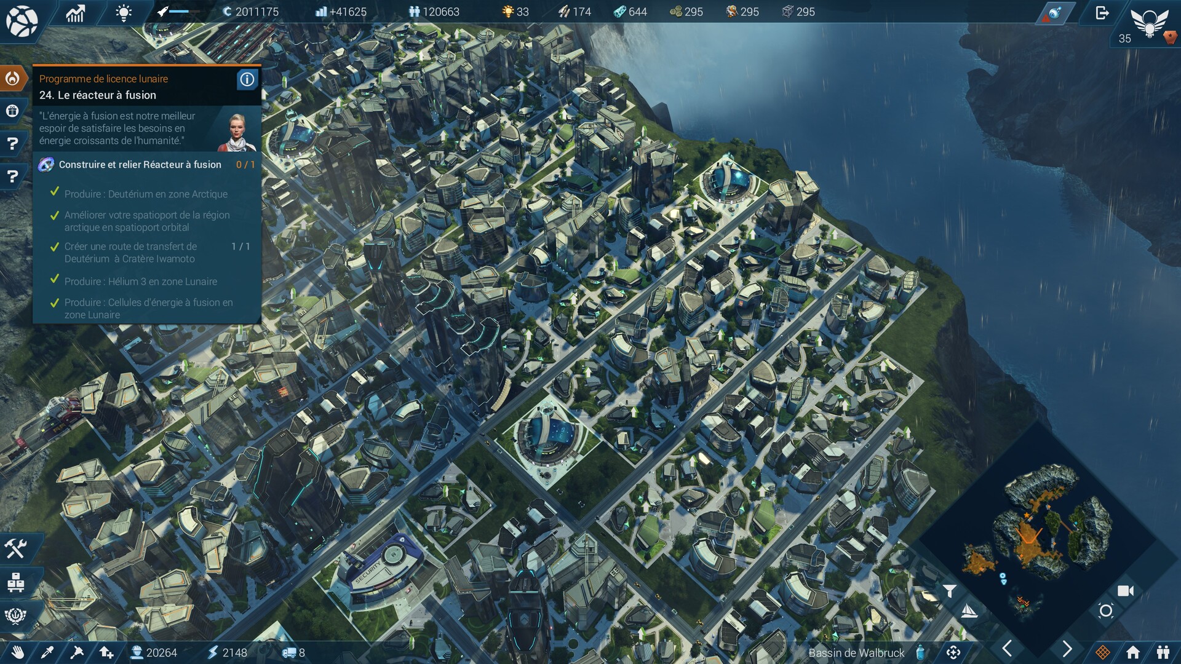Viewport: 1181px width, 664px height.
Task: Click the Bassin de Walbruck region name
Action: [856, 653]
